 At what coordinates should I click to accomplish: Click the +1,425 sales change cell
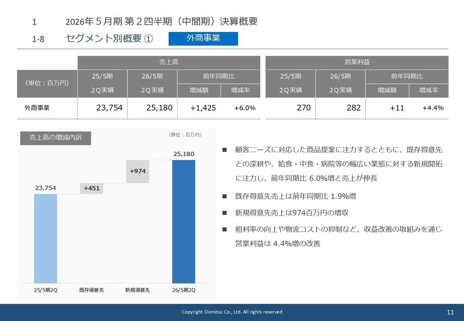(203, 108)
